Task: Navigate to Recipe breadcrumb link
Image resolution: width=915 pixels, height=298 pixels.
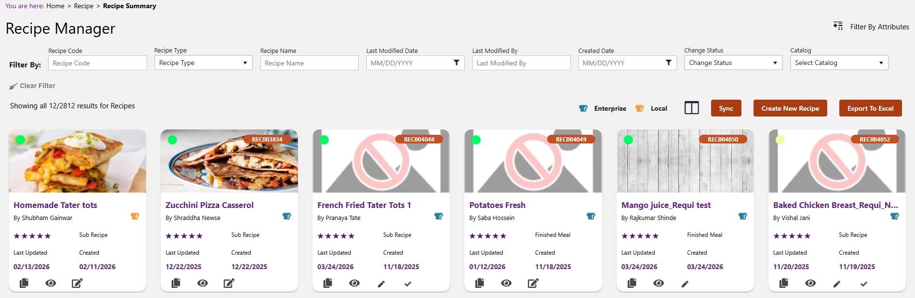Action: point(84,6)
